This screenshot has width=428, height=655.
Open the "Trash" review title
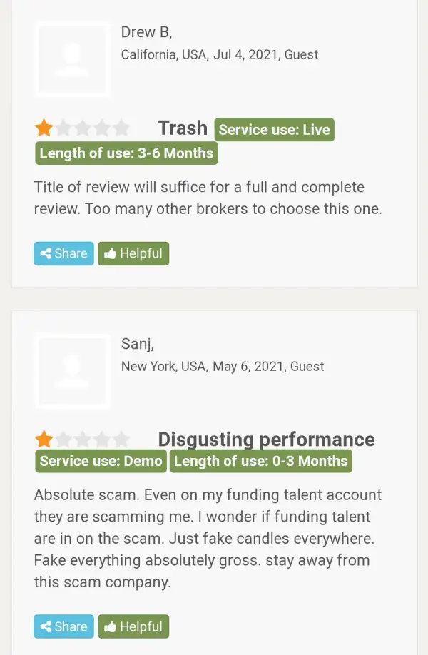[182, 128]
